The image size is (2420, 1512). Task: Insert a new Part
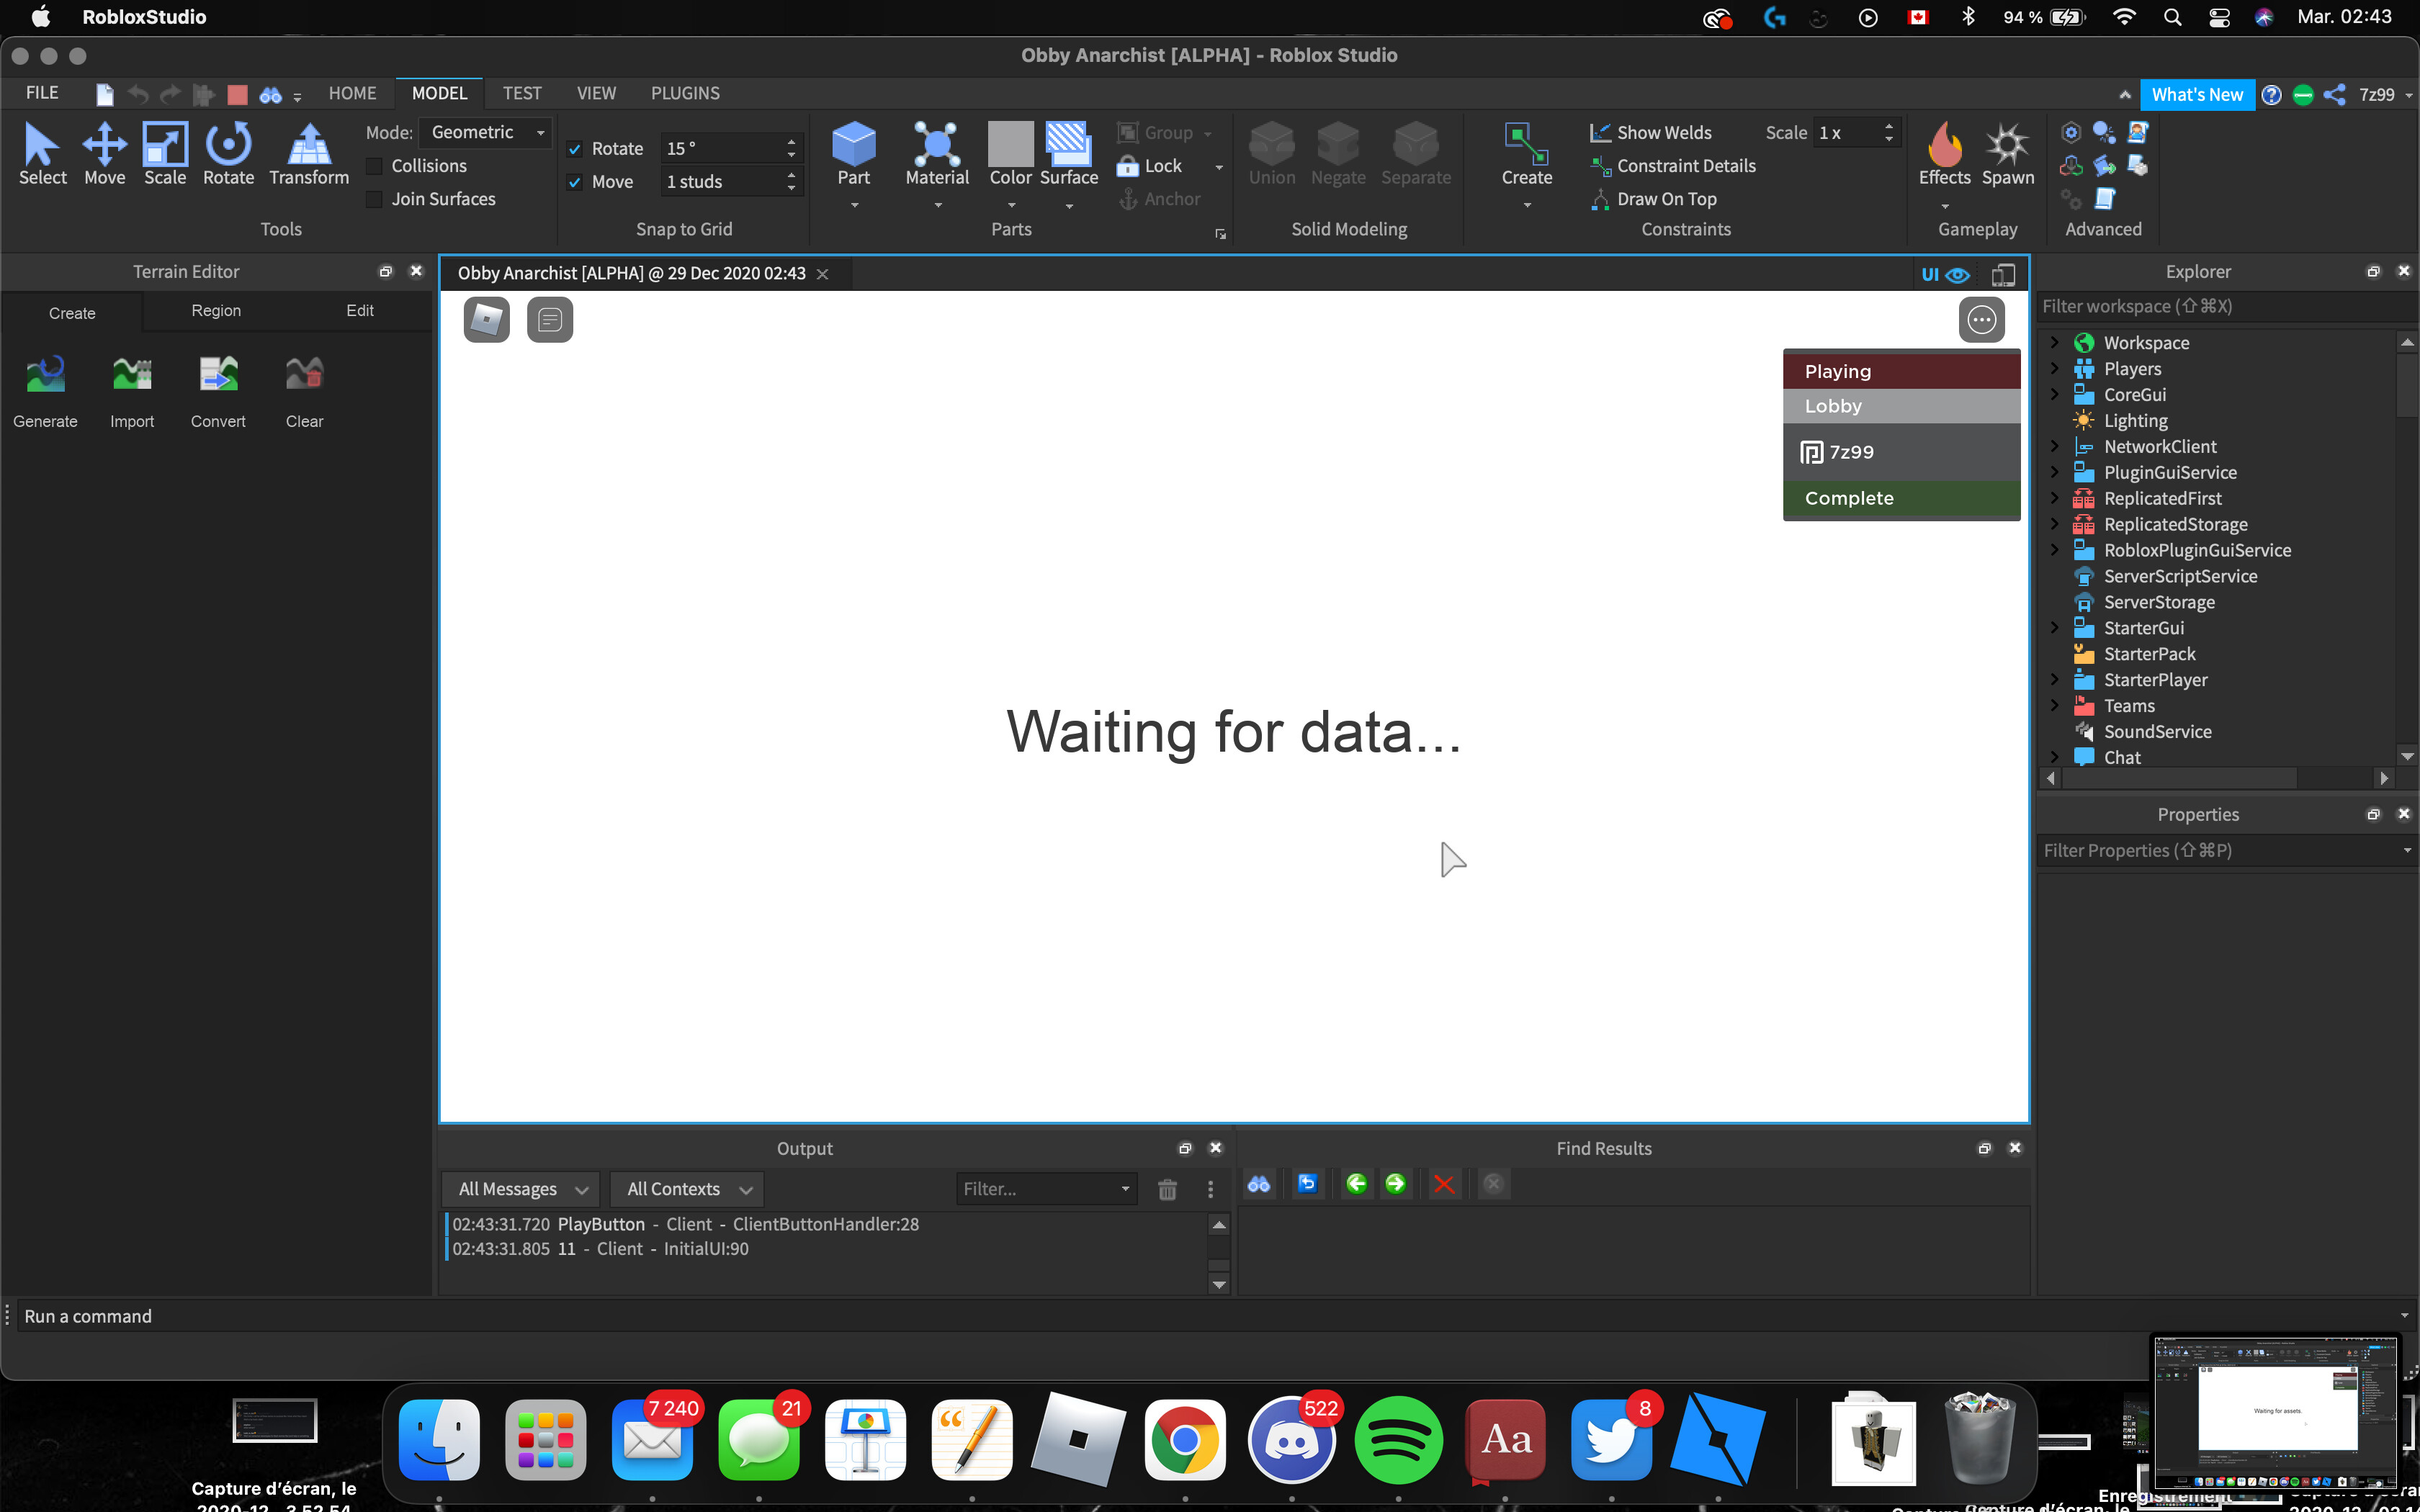click(x=853, y=145)
